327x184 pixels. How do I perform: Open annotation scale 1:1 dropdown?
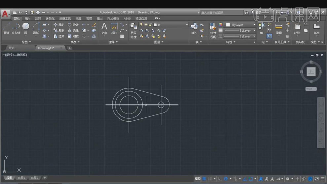279,179
